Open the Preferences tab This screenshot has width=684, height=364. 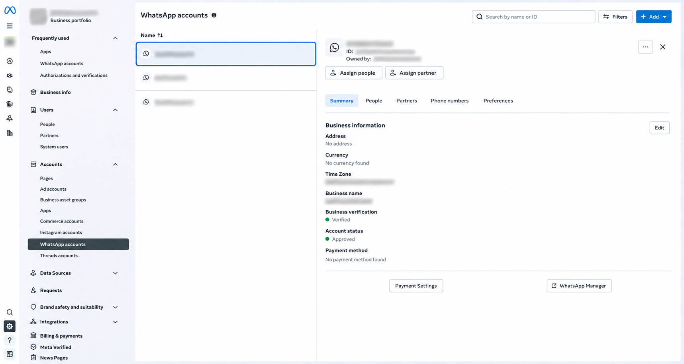click(498, 101)
